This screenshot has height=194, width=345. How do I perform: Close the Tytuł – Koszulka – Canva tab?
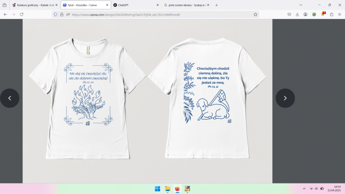(x=108, y=5)
